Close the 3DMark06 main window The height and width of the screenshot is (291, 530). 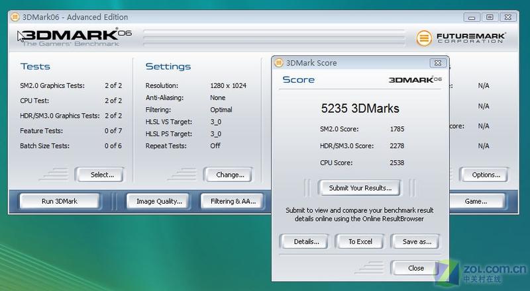(x=508, y=17)
